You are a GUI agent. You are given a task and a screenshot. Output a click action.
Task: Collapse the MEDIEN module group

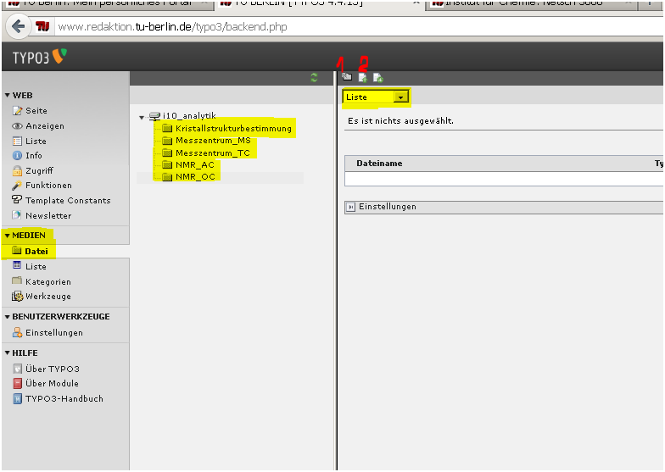[7, 236]
